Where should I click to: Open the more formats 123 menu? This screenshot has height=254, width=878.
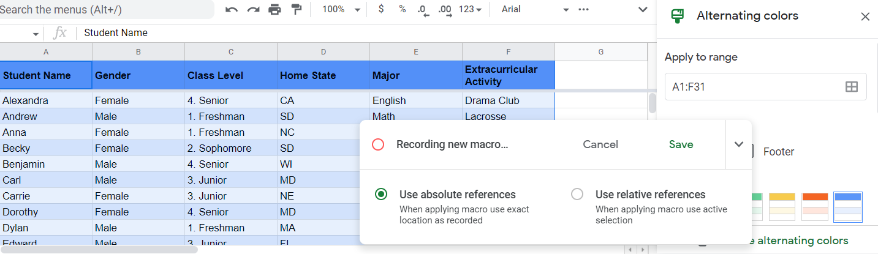(x=470, y=9)
